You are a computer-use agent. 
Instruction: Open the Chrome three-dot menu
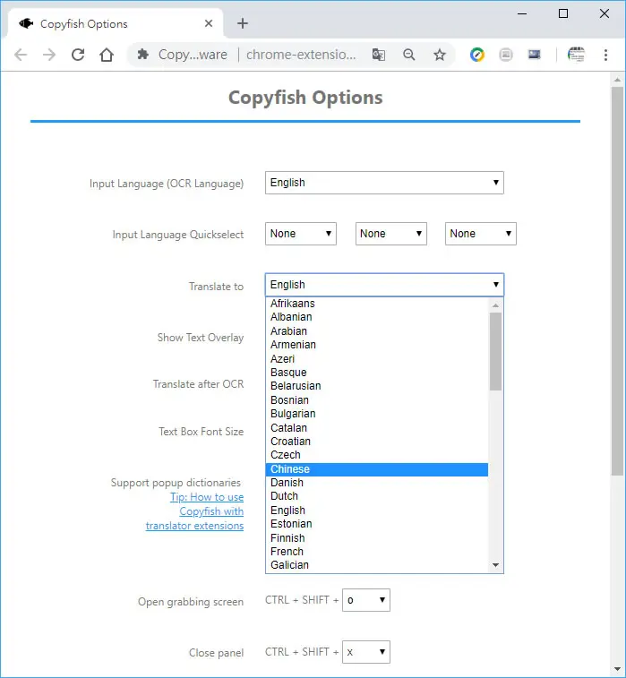[605, 55]
